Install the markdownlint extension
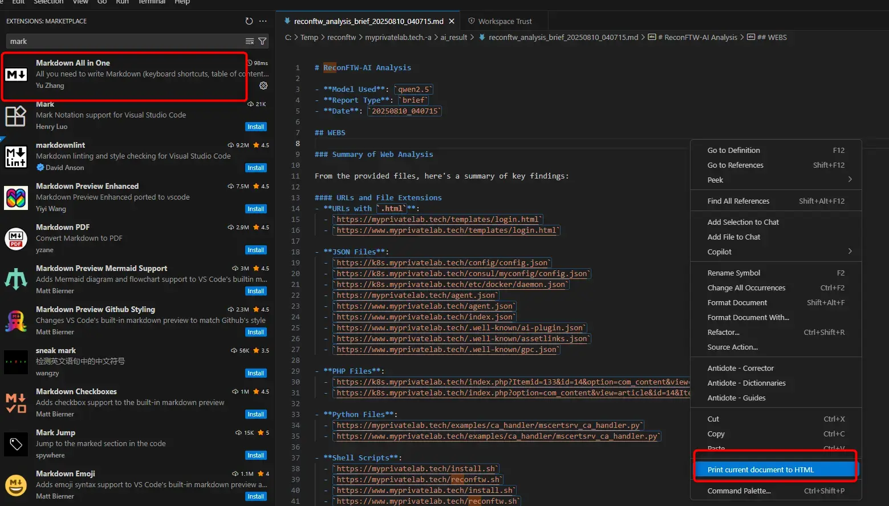 click(255, 168)
